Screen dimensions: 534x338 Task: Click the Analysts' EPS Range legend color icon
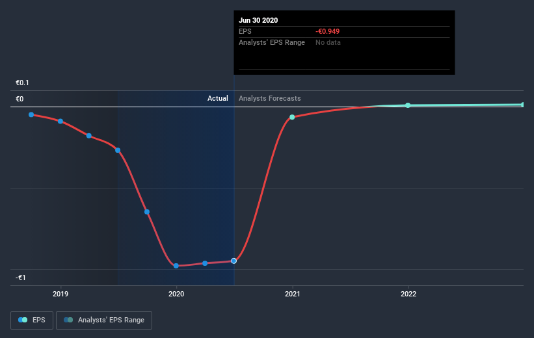(x=68, y=320)
